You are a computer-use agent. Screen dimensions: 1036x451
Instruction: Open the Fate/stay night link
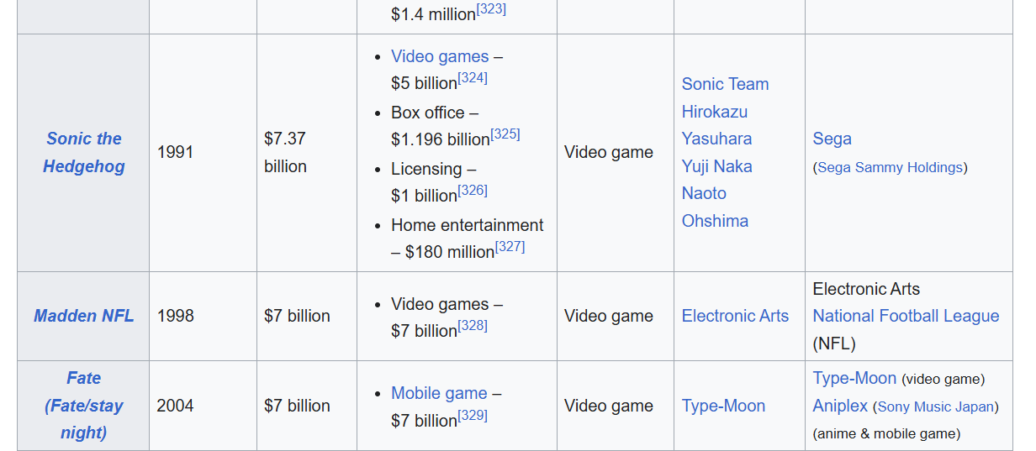coord(83,405)
